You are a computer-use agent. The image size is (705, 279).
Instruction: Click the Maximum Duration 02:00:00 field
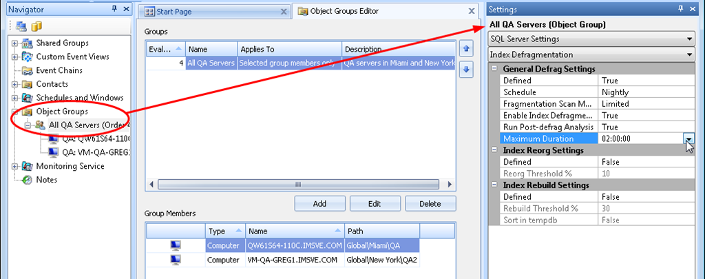pyautogui.click(x=641, y=139)
